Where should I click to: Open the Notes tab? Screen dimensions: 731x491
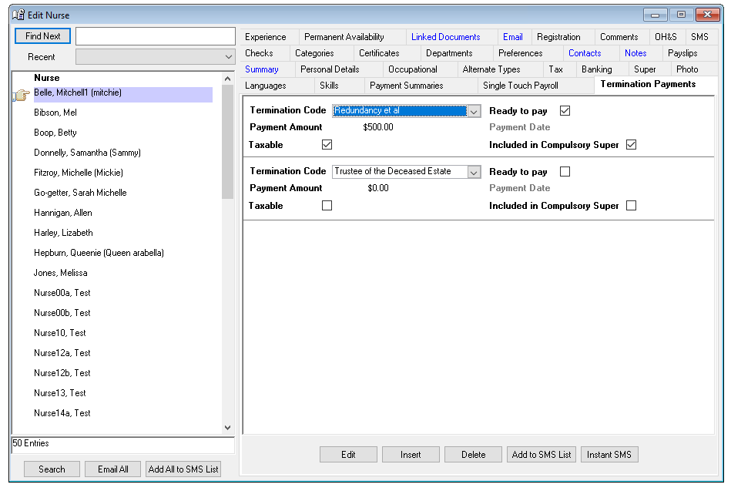(x=635, y=53)
